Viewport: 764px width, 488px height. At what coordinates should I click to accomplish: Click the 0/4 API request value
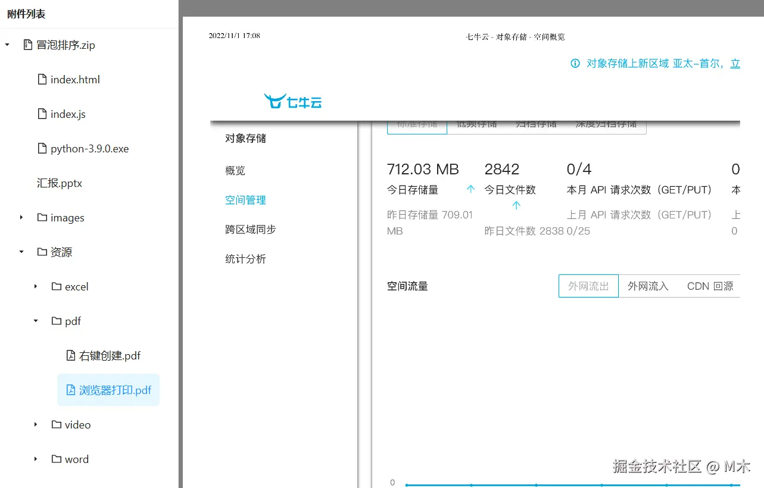579,170
